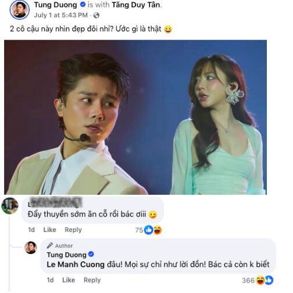Open Tung Duong's avatar in the reply
Image resolution: width=293 pixels, height=293 pixels.
(31, 248)
